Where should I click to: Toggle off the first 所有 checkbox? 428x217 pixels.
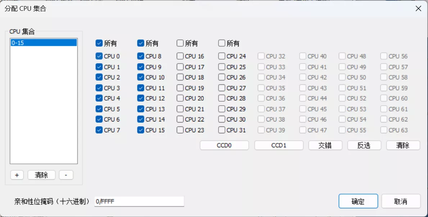click(99, 43)
